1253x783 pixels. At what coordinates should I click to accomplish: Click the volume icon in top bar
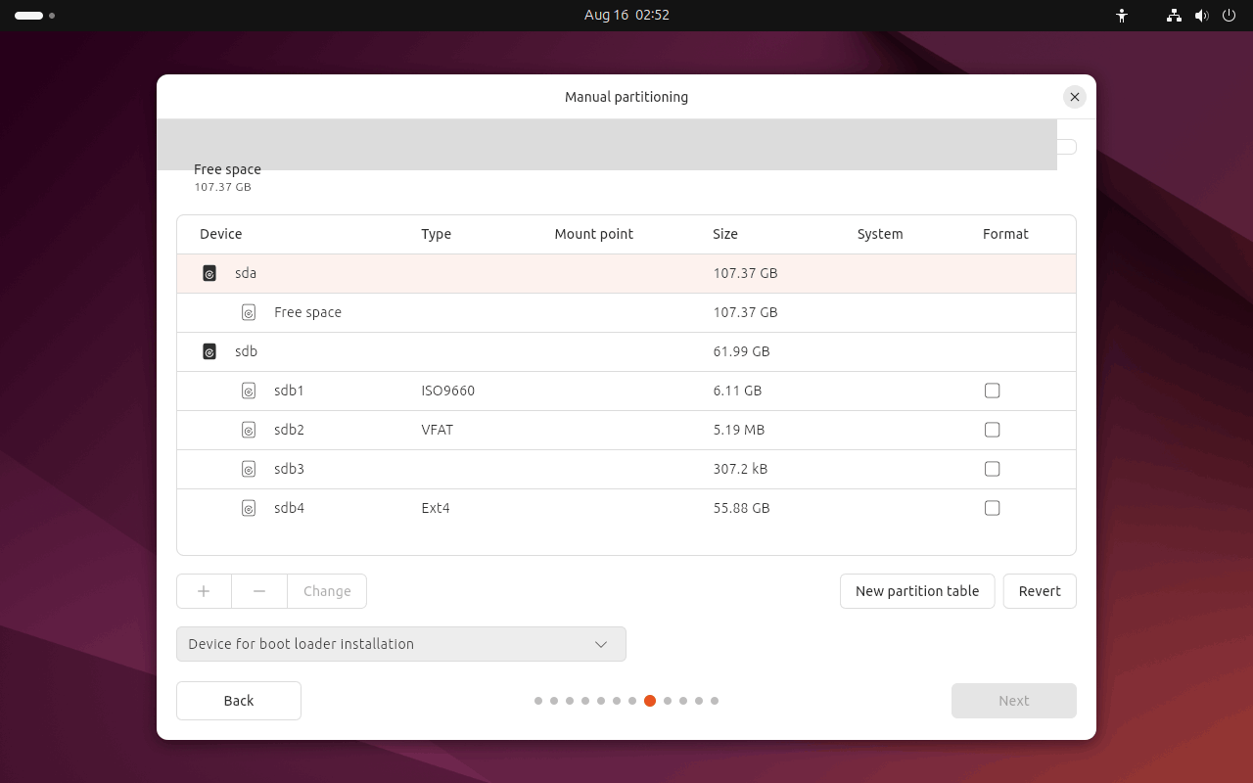click(1202, 16)
